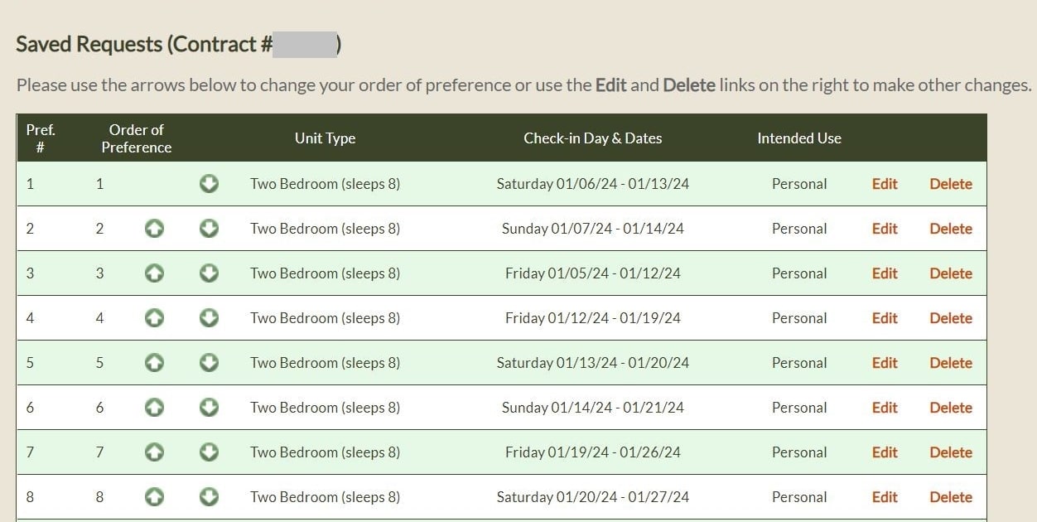The image size is (1037, 522).
Task: Edit the Saturday 01/06/24 request
Action: tap(885, 184)
